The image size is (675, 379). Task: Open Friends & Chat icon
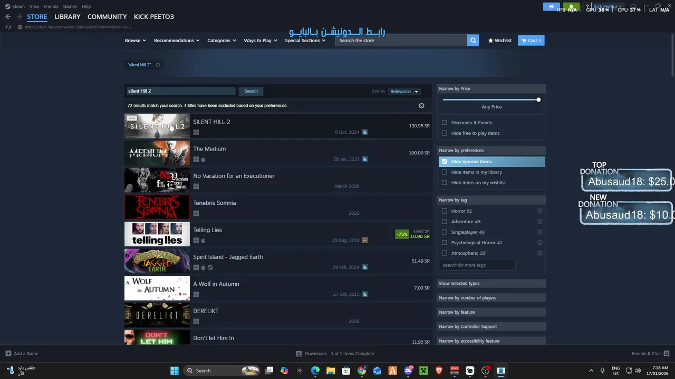coord(667,354)
